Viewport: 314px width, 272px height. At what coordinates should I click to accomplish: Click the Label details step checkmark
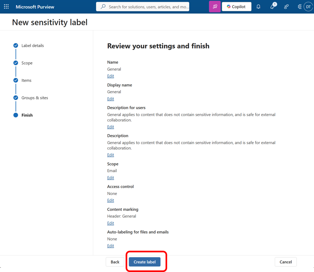[16, 46]
